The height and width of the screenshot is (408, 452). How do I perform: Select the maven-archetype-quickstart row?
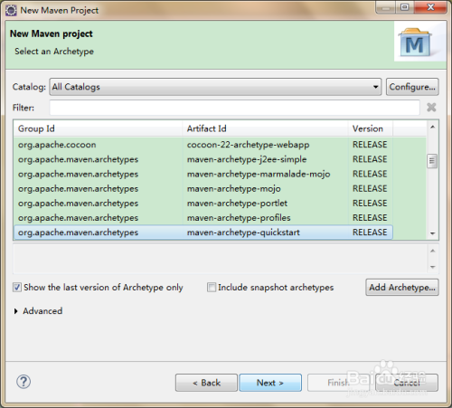[x=203, y=232]
